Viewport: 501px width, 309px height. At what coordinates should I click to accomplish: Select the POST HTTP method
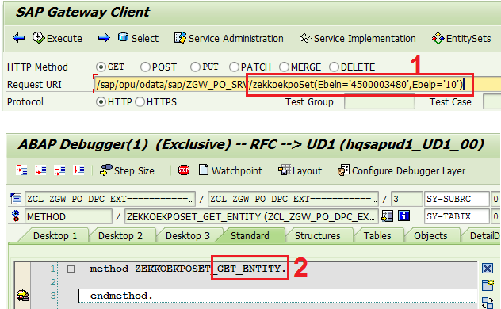[x=145, y=67]
